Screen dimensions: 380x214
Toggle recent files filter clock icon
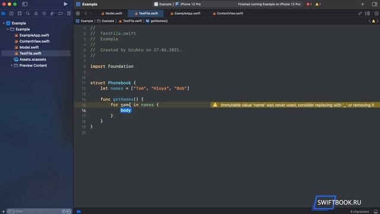[64, 212]
